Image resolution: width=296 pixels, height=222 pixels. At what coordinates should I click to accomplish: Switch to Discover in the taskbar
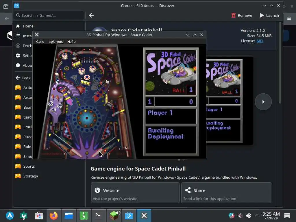(x=129, y=216)
